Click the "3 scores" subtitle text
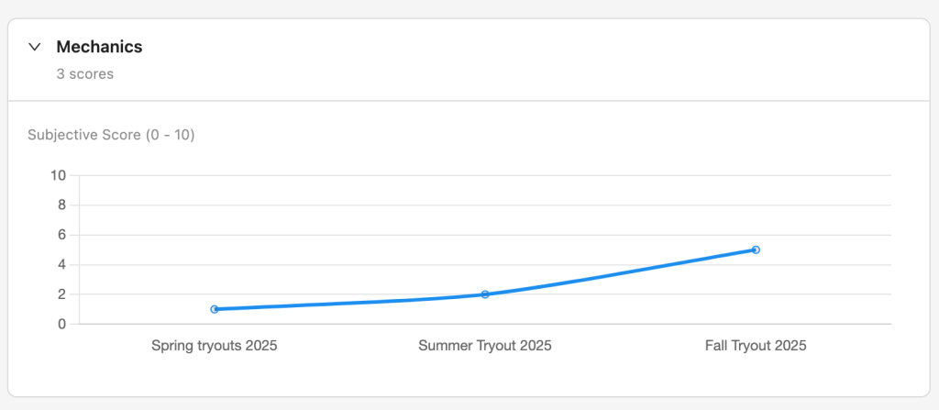Image resolution: width=939 pixels, height=410 pixels. click(x=85, y=74)
